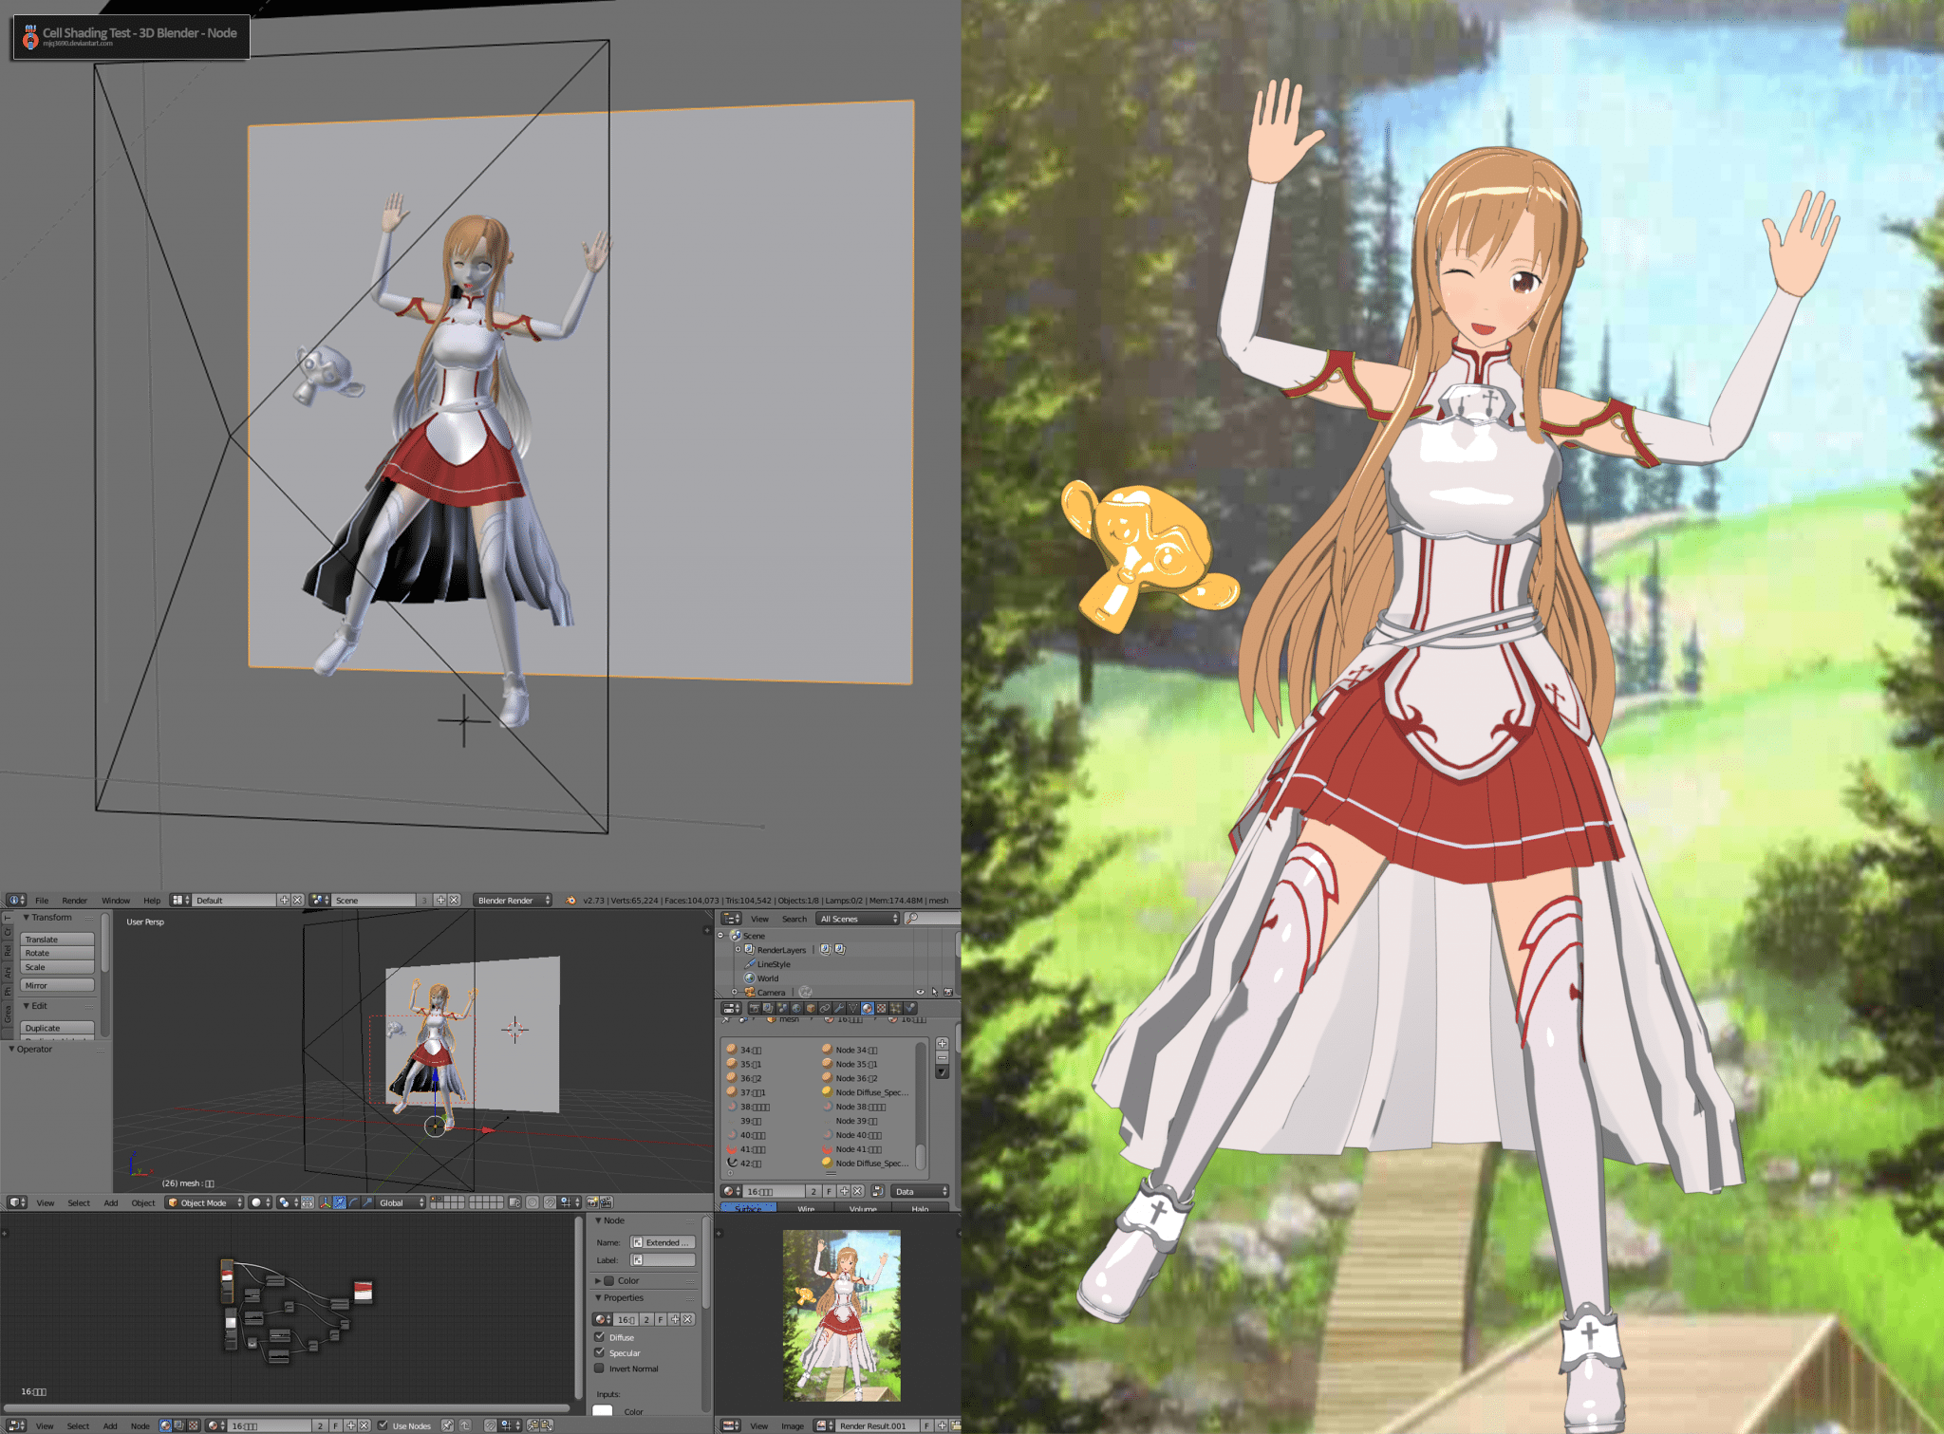The width and height of the screenshot is (1944, 1434).
Task: Switch to the Wire tab in material settings
Action: [x=808, y=1208]
